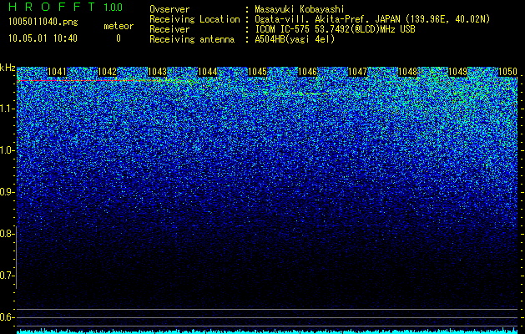Click the 0.9 frequency axis label
525x334 pixels.
(x=8, y=192)
